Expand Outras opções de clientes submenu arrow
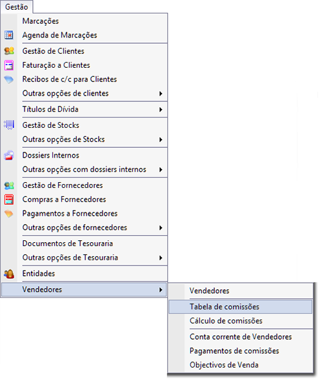This screenshot has width=320, height=381. pos(161,94)
